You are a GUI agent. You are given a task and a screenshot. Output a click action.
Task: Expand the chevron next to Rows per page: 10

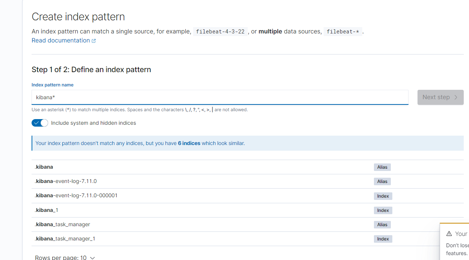tap(92, 258)
